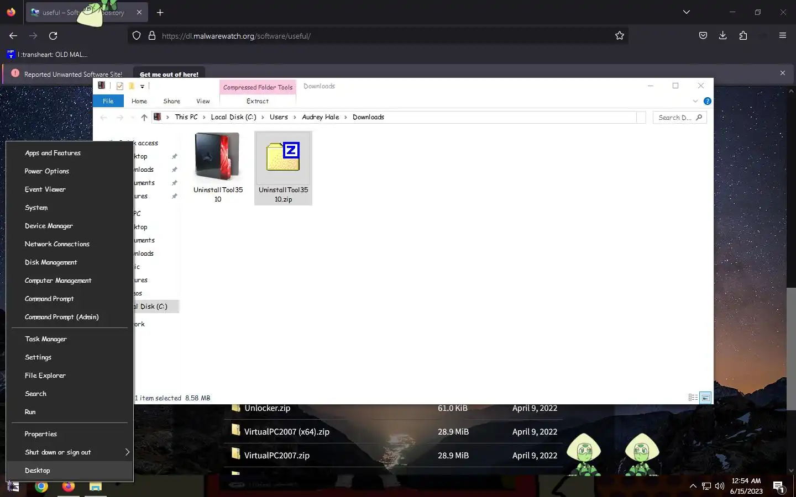Open File Explorer from the taskbar
Image resolution: width=796 pixels, height=497 pixels.
[96, 487]
